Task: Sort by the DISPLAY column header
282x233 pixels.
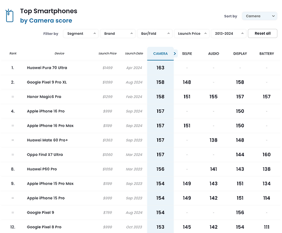Action: (x=240, y=54)
